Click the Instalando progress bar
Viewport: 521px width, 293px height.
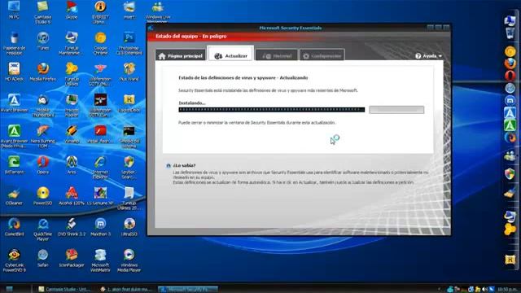pyautogui.click(x=271, y=110)
